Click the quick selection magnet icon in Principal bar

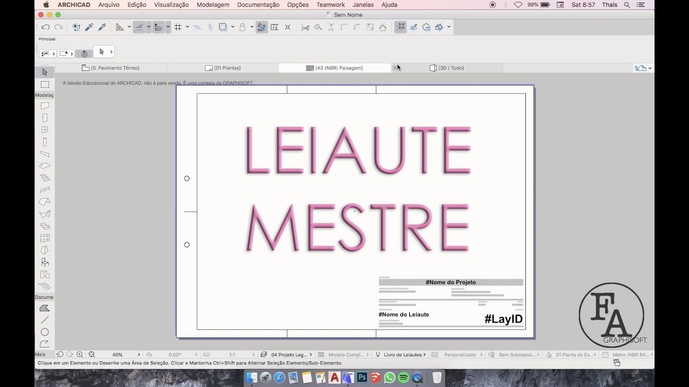(84, 54)
